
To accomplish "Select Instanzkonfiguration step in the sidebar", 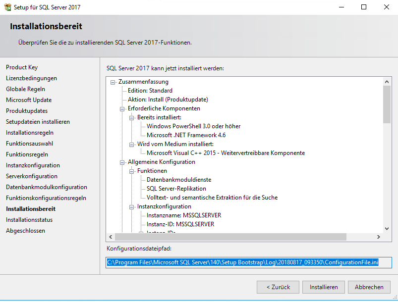I will coord(33,165).
